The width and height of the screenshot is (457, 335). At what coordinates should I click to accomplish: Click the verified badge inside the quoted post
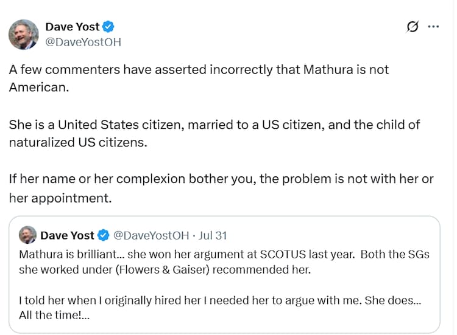(x=104, y=235)
